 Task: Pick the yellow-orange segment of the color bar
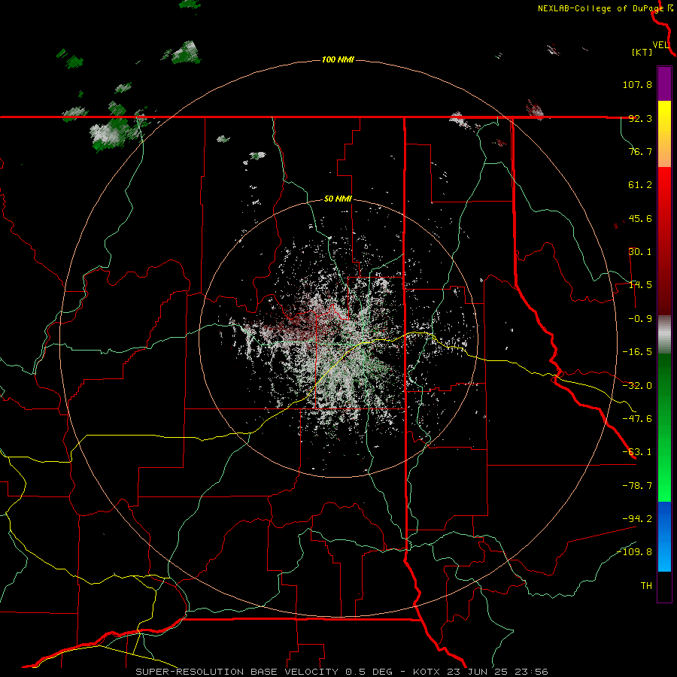664,134
